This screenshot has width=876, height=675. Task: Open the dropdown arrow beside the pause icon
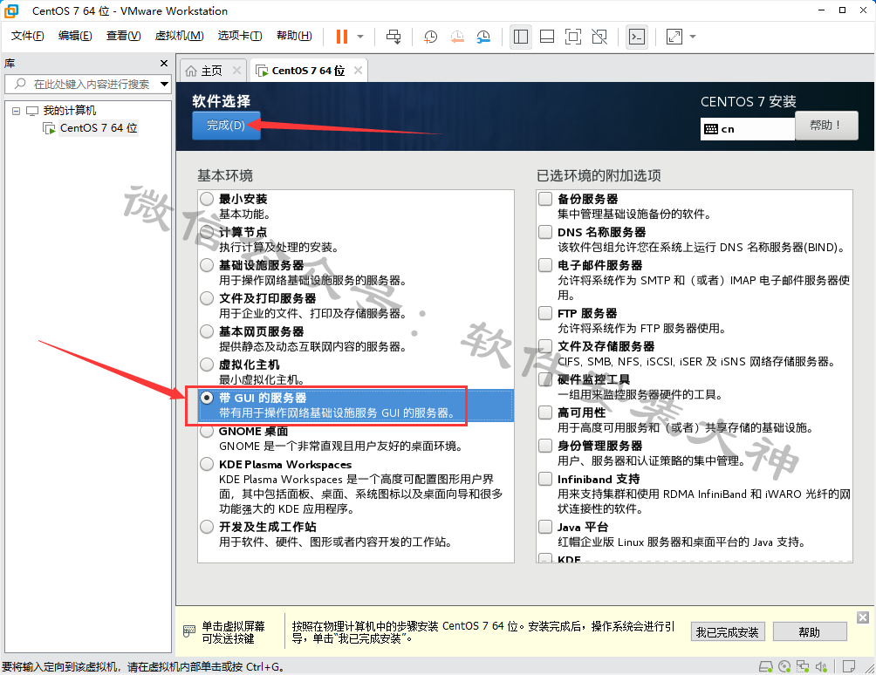coord(360,37)
